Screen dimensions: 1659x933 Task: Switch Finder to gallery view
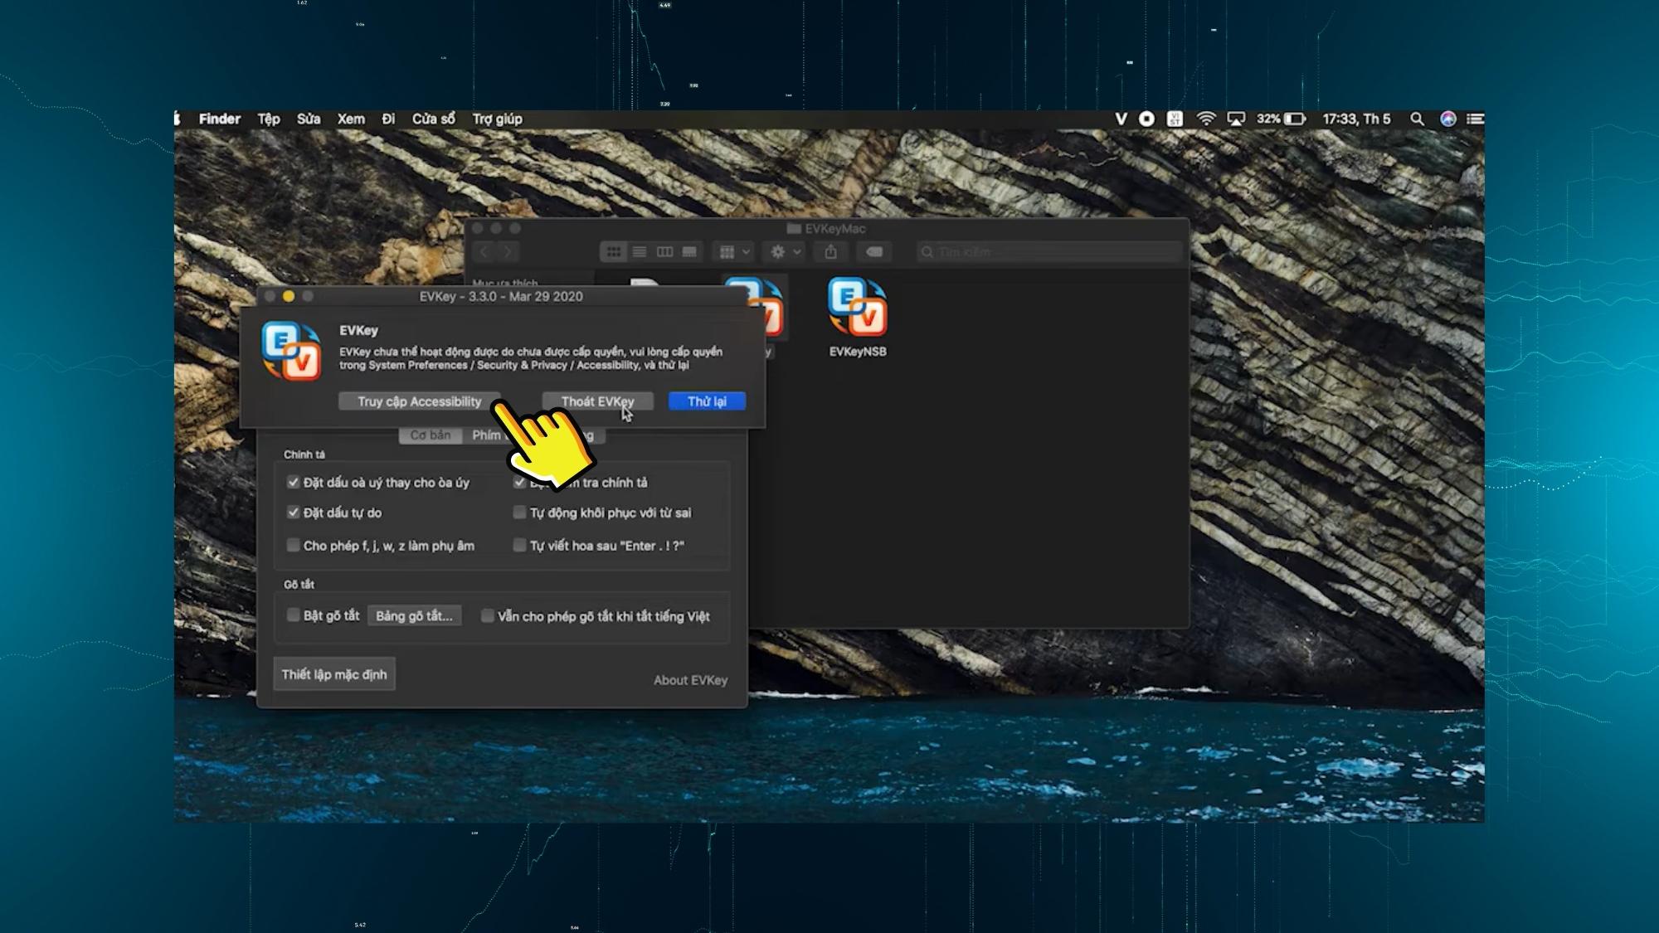(688, 251)
